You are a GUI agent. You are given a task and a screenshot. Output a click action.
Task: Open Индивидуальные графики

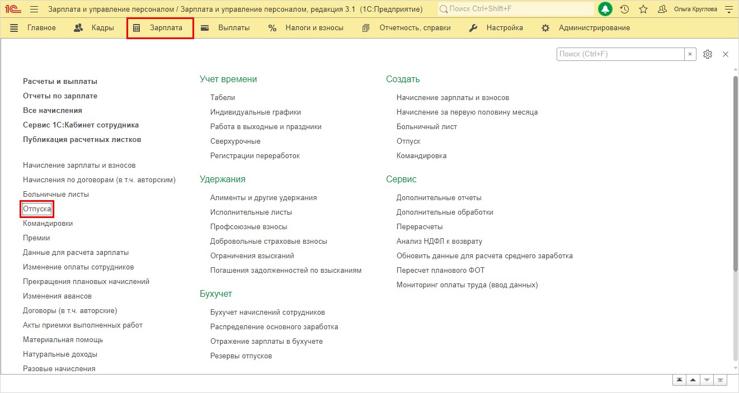(x=256, y=112)
